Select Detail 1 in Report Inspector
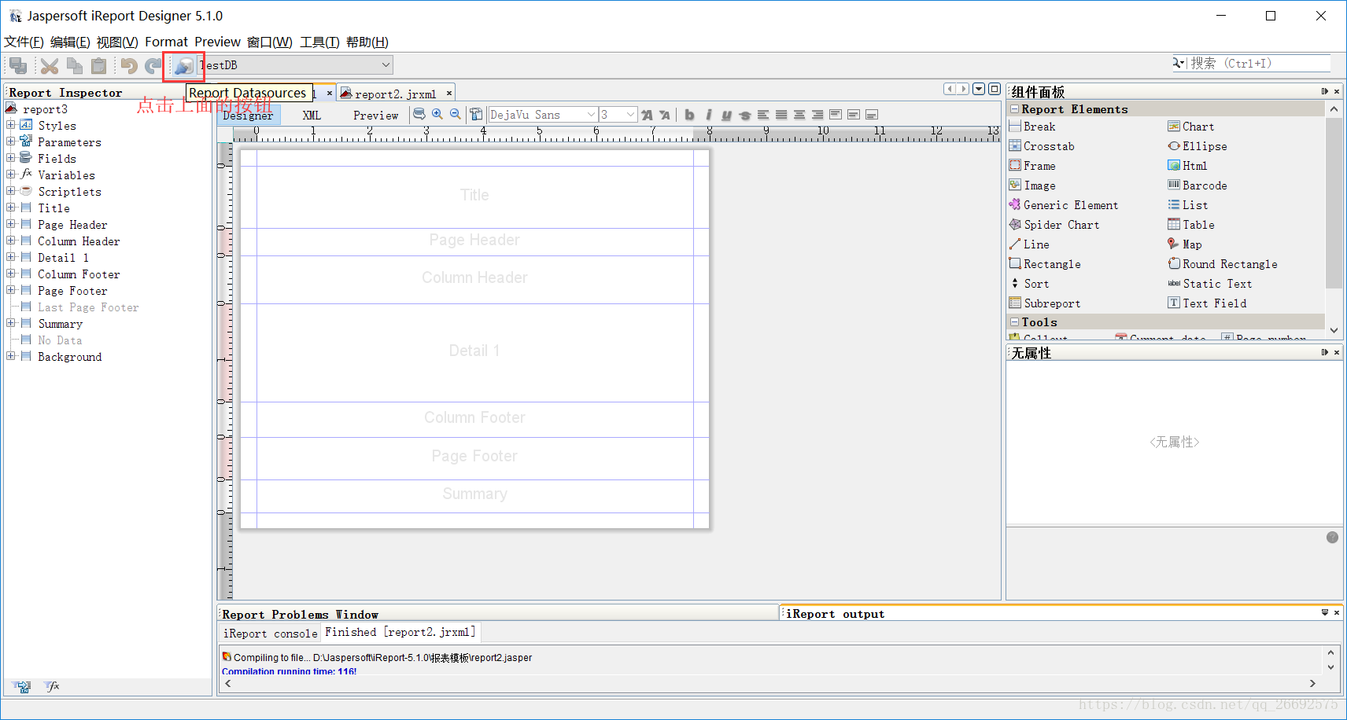1347x720 pixels. (x=63, y=258)
